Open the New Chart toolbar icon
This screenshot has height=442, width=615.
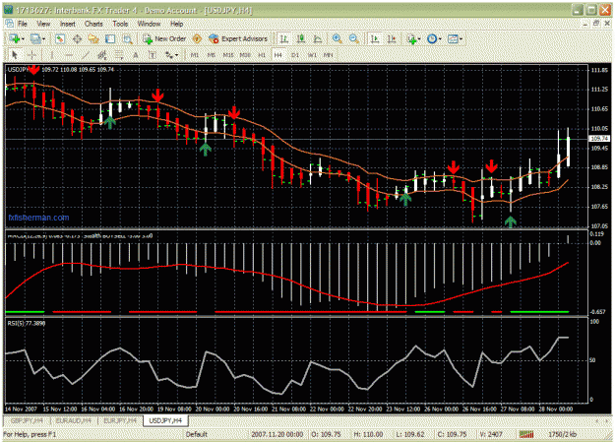(15, 38)
